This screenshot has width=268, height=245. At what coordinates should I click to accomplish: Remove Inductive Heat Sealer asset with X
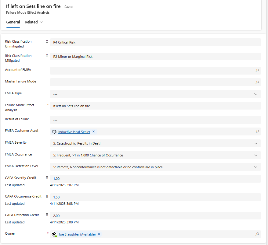coord(94,132)
